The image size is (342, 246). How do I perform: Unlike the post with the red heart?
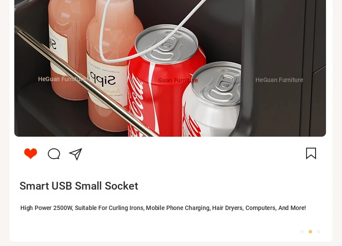[31, 154]
